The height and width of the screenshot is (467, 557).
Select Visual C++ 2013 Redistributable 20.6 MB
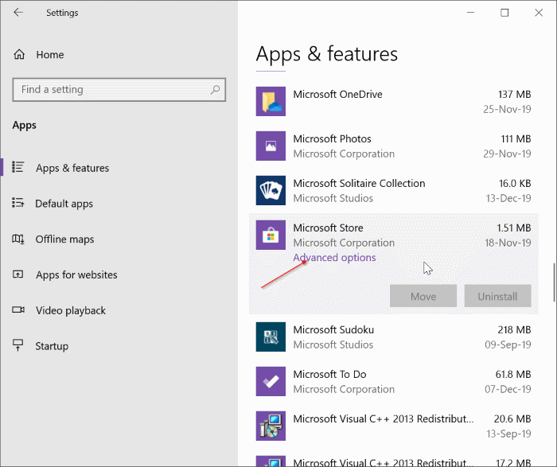click(x=384, y=418)
